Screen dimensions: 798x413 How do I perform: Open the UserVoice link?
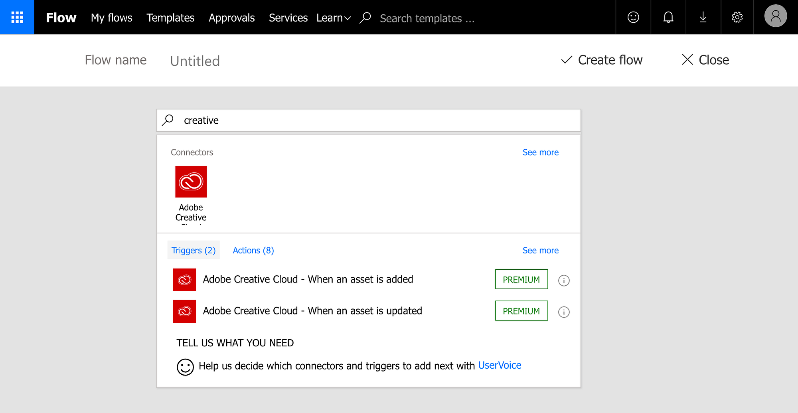click(500, 366)
